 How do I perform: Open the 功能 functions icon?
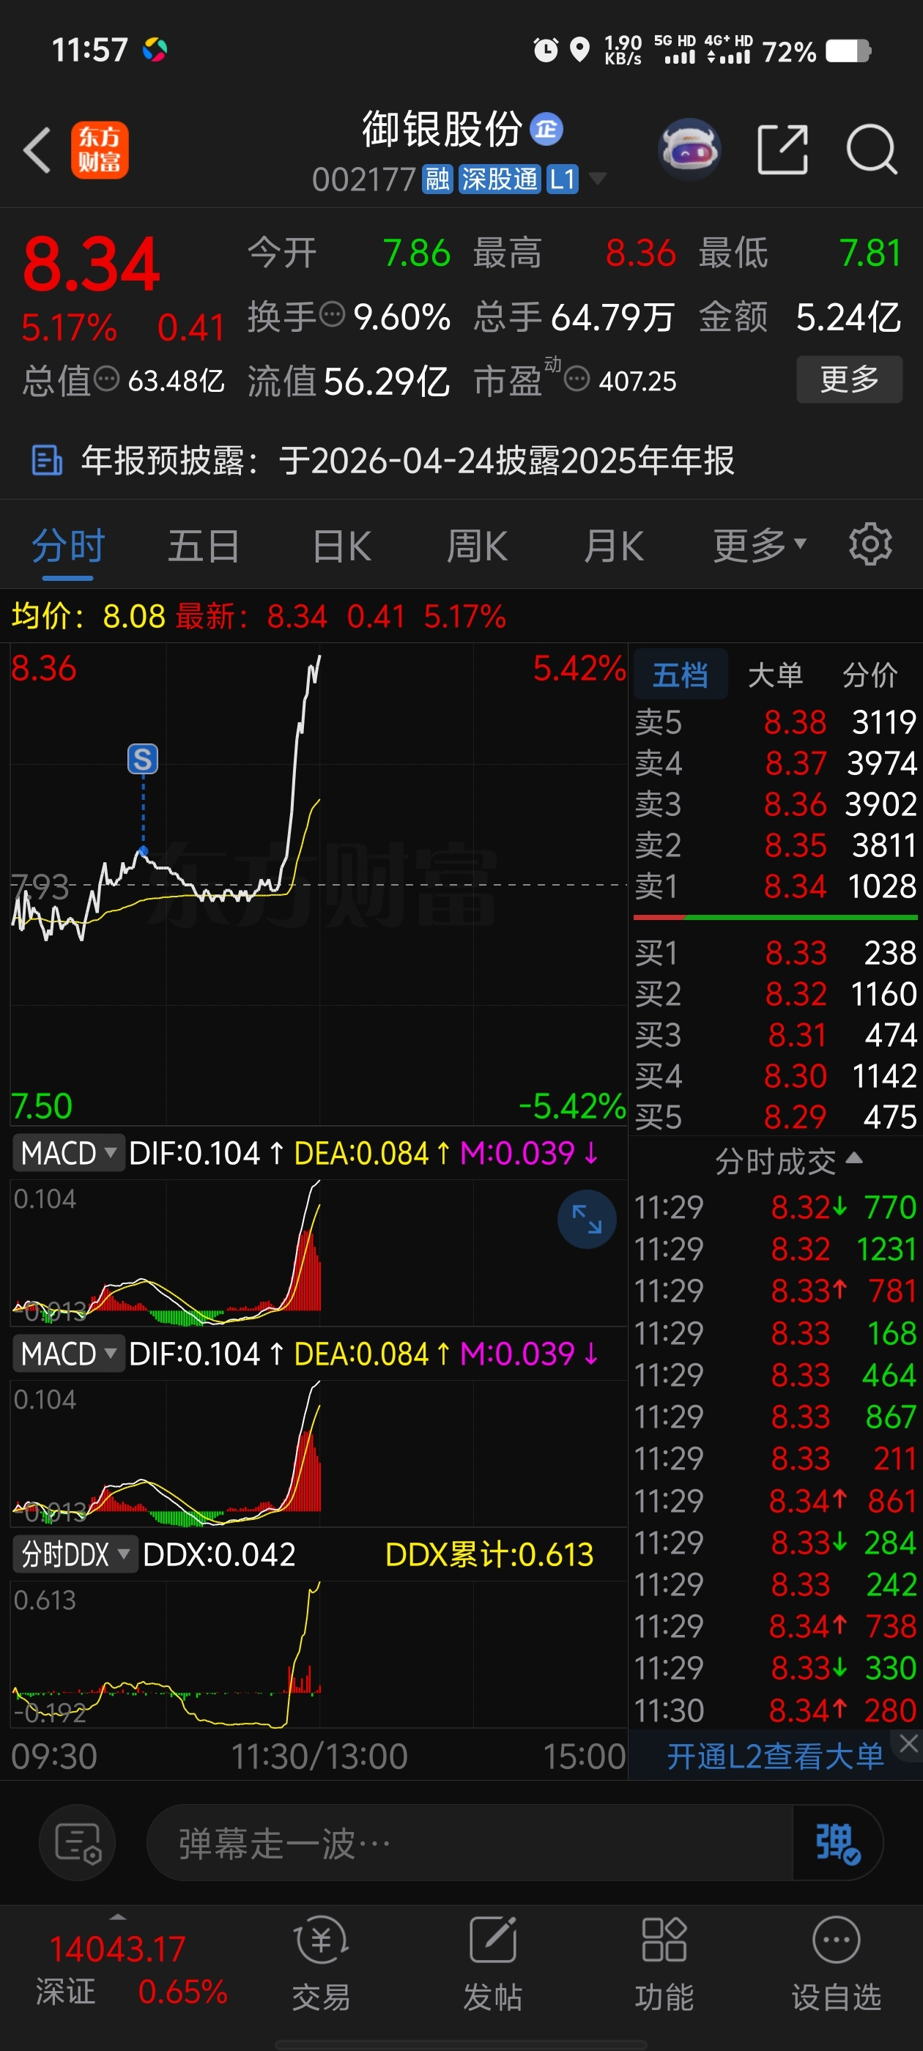(664, 1962)
